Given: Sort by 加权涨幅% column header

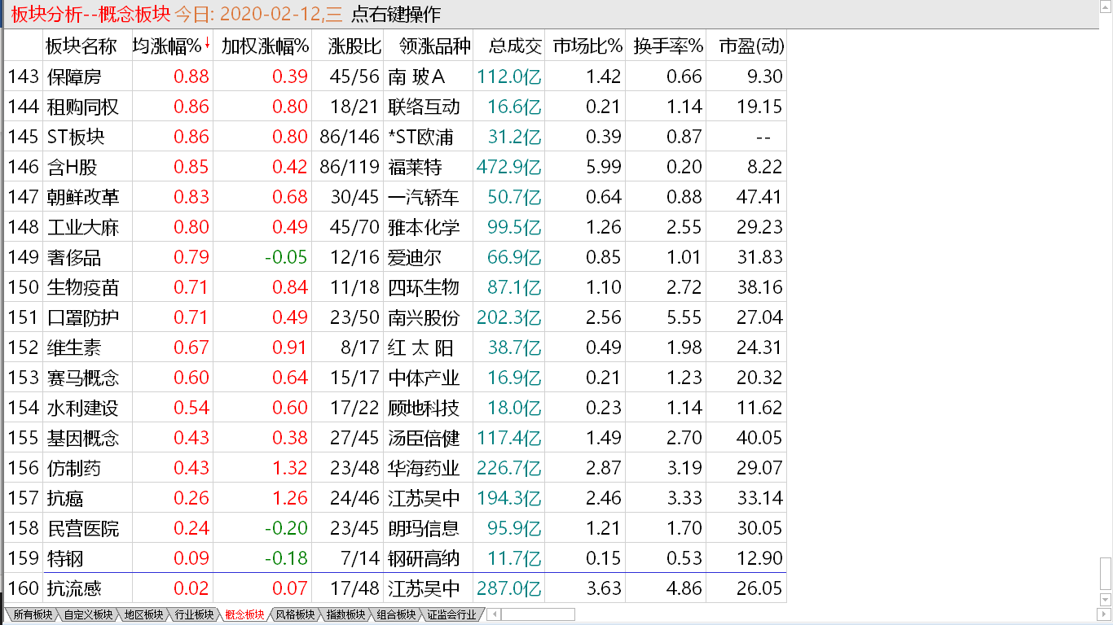Looking at the screenshot, I should pos(265,46).
